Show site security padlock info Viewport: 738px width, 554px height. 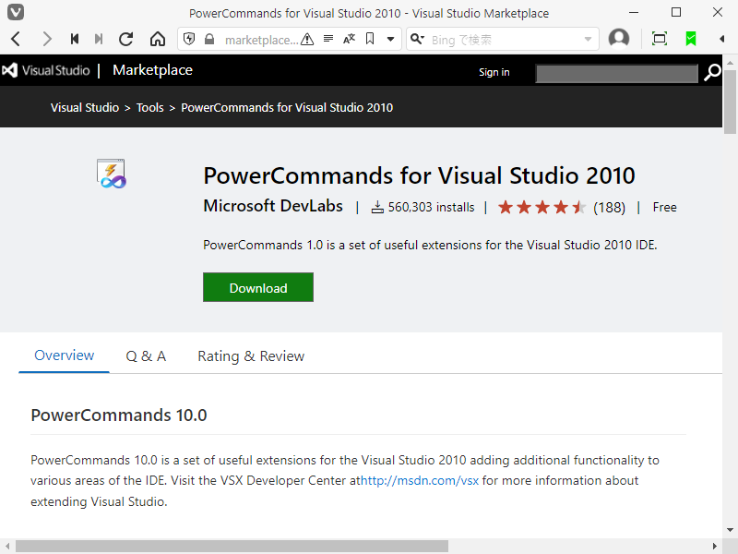(209, 39)
